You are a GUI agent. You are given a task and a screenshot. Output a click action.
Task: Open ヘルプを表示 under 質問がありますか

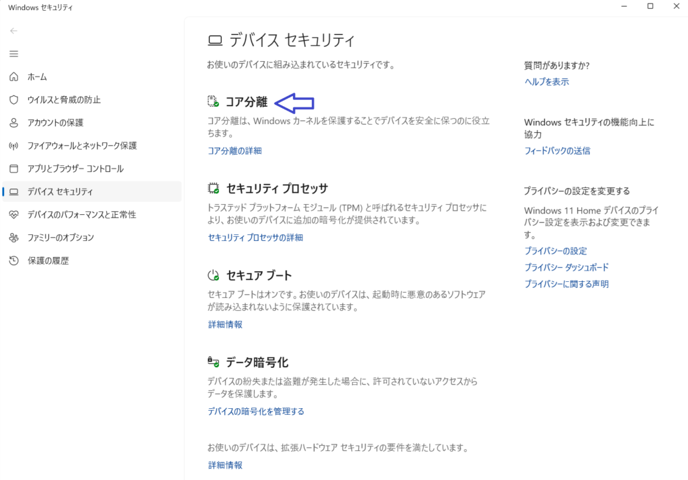point(546,81)
